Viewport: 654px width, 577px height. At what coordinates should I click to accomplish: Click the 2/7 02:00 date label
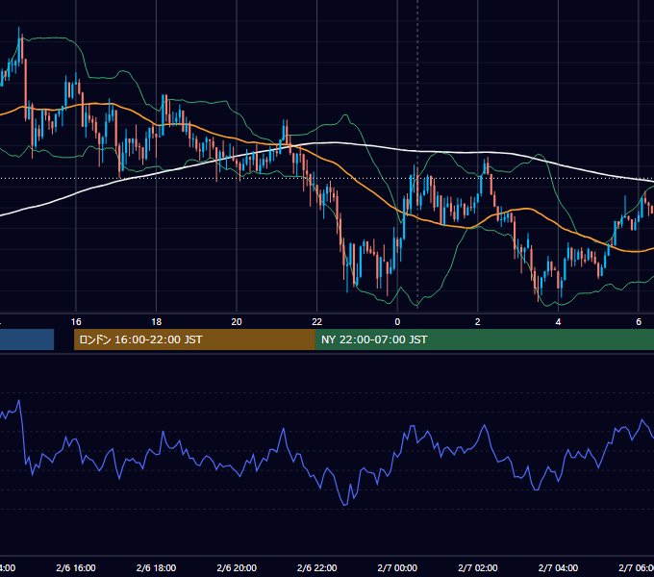tap(478, 567)
